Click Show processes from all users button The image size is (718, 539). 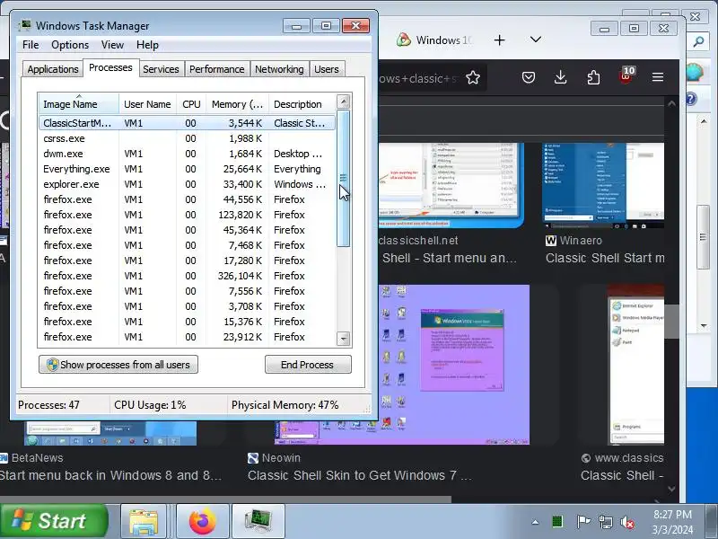pyautogui.click(x=118, y=365)
